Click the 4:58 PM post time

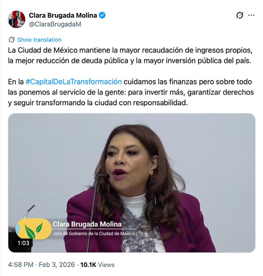[x=21, y=265]
